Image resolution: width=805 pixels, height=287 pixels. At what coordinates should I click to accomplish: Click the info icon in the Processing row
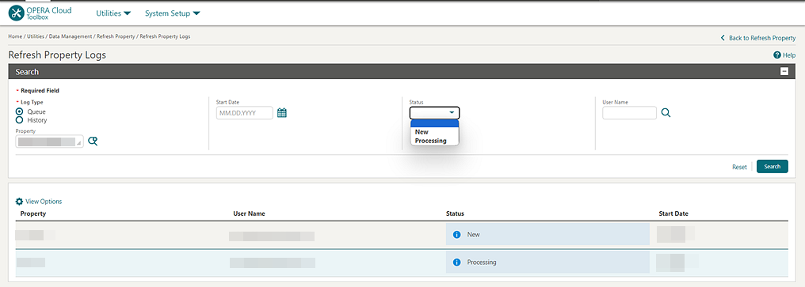point(456,262)
